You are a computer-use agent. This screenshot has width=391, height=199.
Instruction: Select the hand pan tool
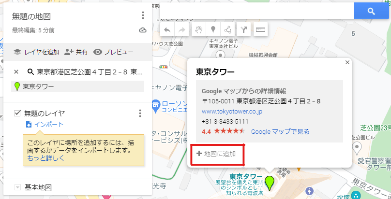tap(198, 30)
